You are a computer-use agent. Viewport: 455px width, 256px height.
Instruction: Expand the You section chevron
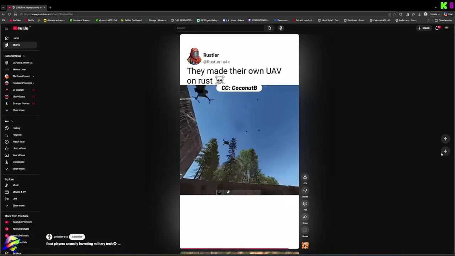point(12,121)
